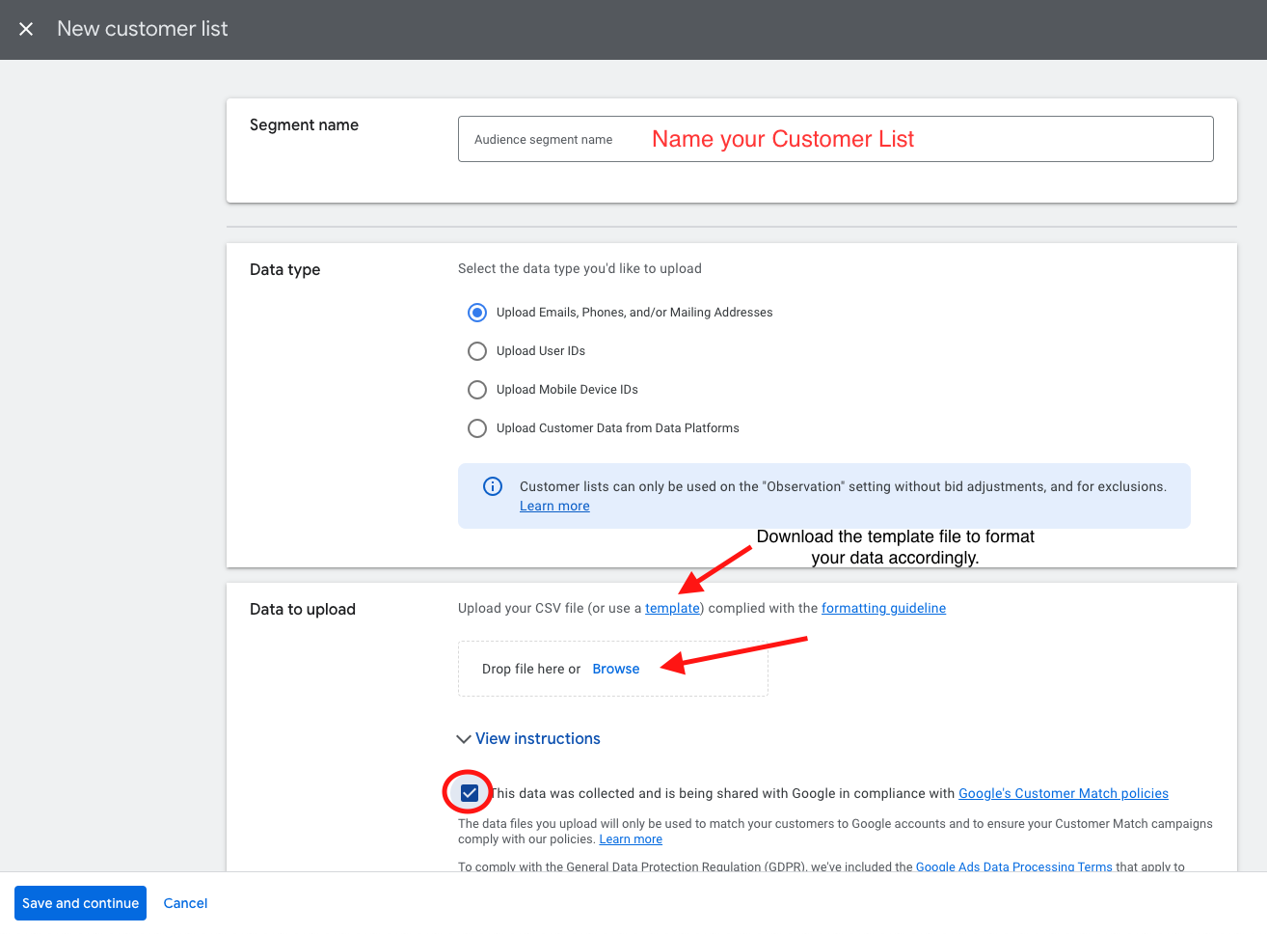Select Upload Emails, Phones, Mailing Addresses option
The width and height of the screenshot is (1267, 934).
pos(477,313)
